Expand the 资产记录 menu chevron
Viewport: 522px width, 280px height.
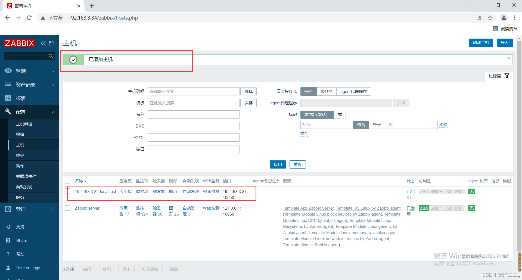53,85
